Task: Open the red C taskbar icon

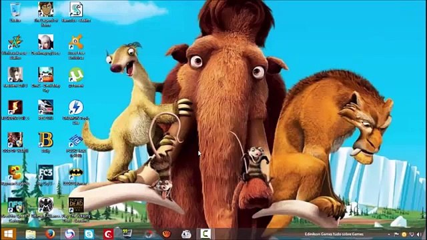Action: [x=108, y=234]
